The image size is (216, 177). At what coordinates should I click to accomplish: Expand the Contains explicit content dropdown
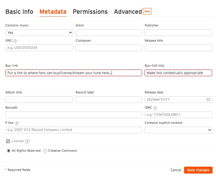178,130
